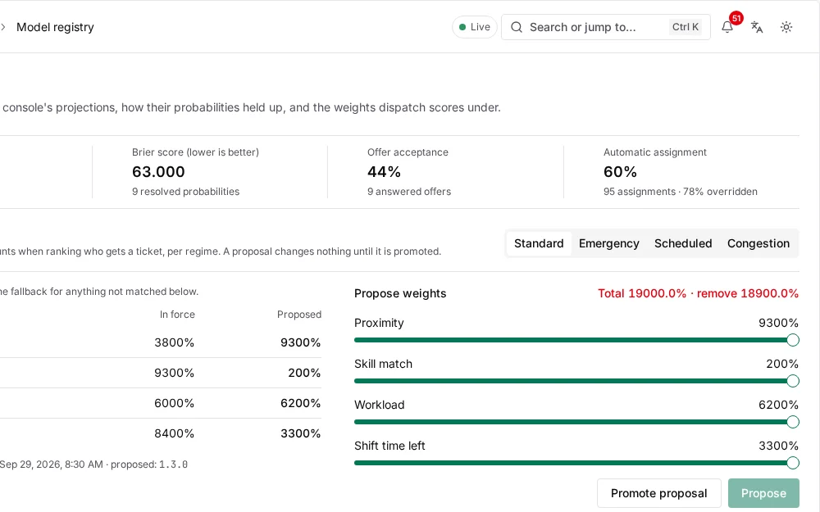Click the Offer acceptance 44% value
820x512 pixels.
pos(384,172)
